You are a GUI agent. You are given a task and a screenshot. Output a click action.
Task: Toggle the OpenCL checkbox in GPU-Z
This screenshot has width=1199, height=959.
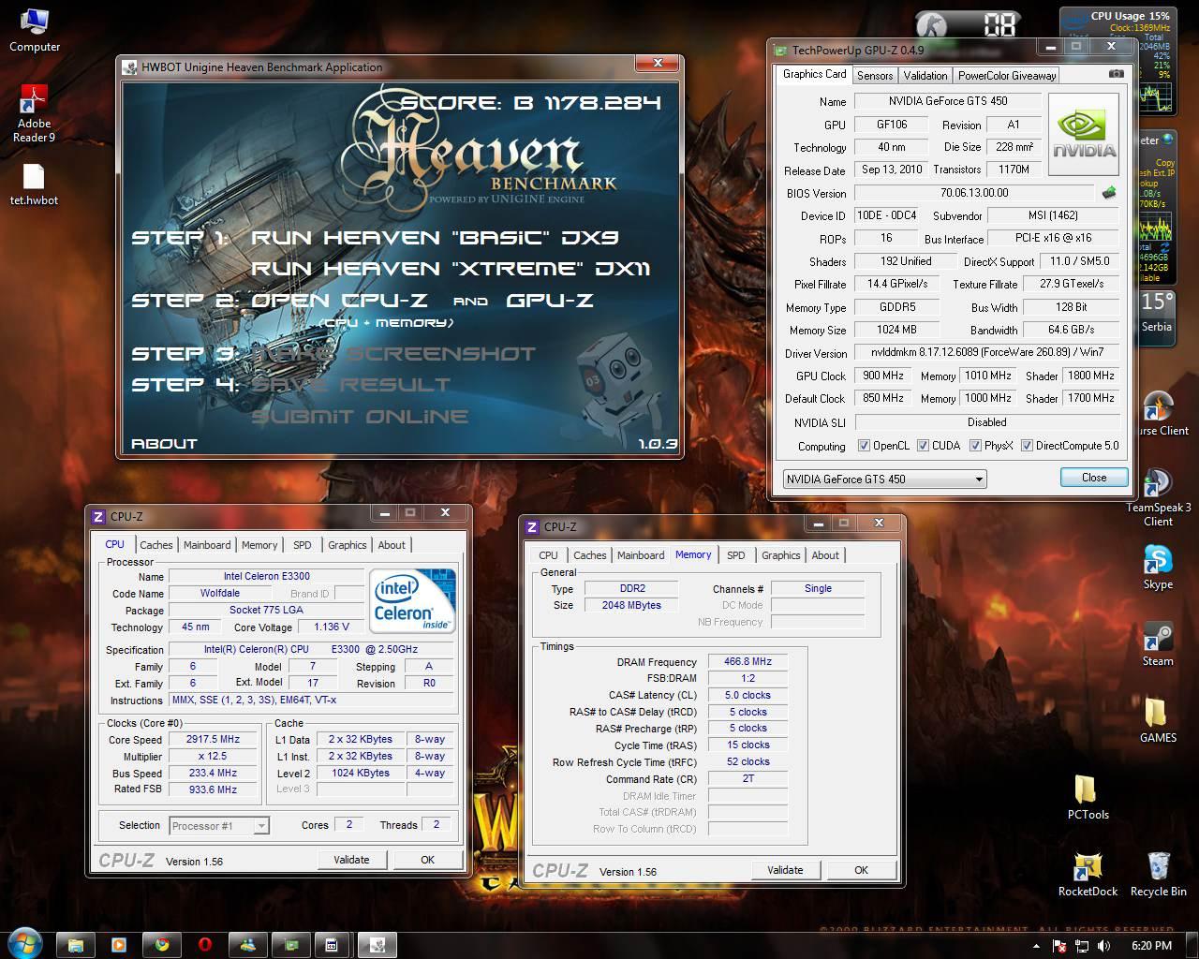coord(864,446)
